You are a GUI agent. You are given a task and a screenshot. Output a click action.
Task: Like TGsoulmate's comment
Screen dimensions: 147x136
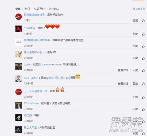pos(143,109)
